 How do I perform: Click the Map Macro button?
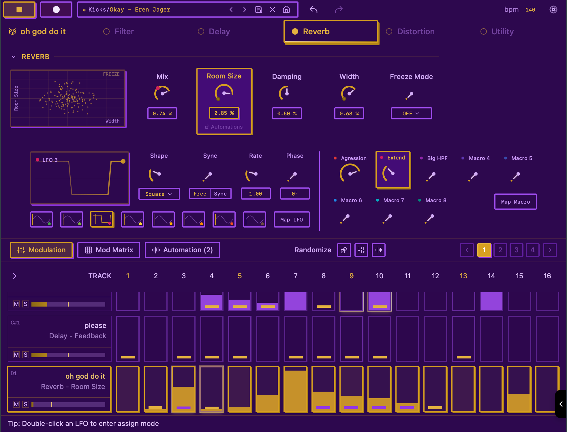click(x=515, y=202)
